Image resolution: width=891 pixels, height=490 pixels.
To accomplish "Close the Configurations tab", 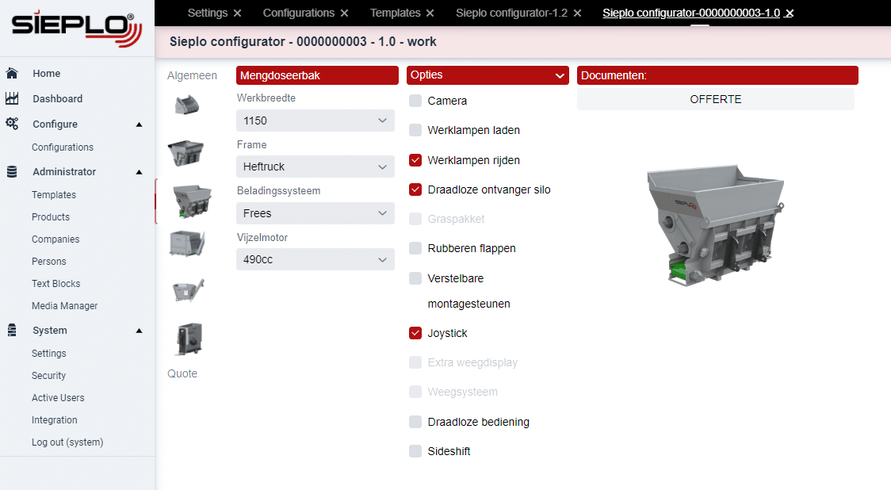I will 344,13.
